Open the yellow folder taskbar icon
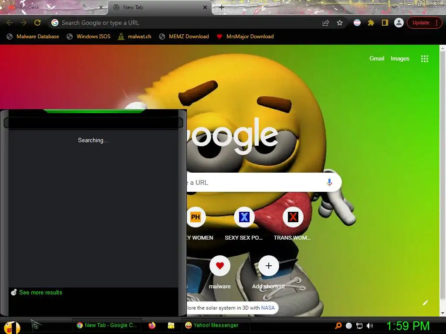Image resolution: width=446 pixels, height=334 pixels. [x=171, y=325]
